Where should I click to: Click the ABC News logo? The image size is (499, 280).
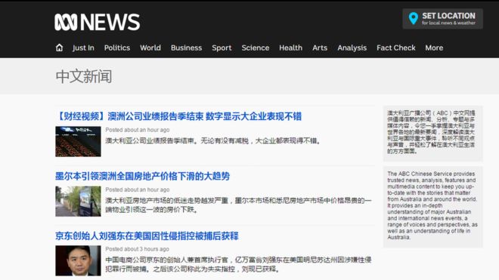pos(97,22)
